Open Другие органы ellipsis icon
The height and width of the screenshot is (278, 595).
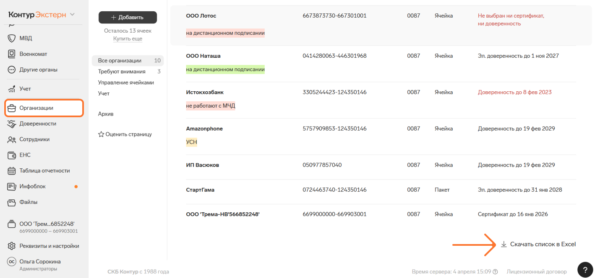[x=12, y=69]
